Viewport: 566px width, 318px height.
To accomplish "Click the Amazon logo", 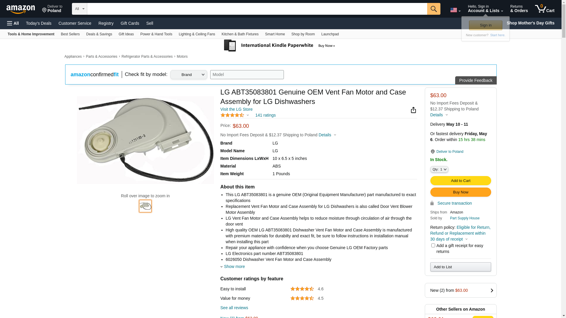I will point(21,9).
